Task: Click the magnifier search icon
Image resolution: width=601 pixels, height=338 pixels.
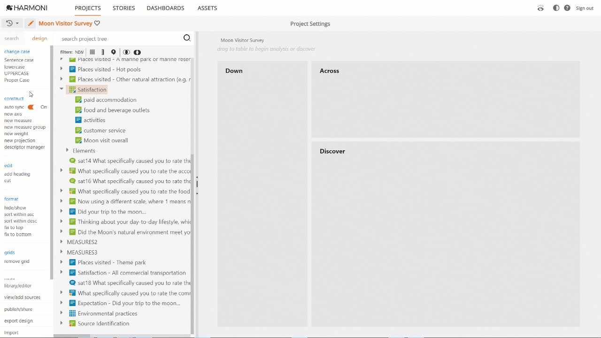Action: [187, 38]
